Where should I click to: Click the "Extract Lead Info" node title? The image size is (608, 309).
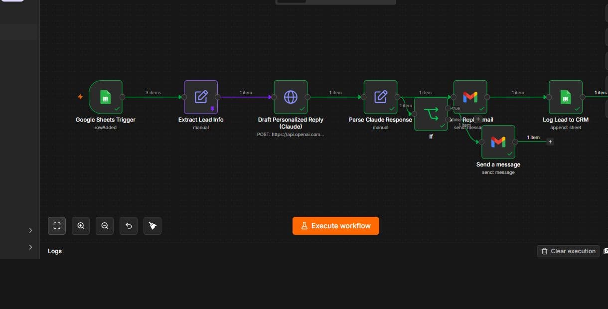tap(201, 120)
